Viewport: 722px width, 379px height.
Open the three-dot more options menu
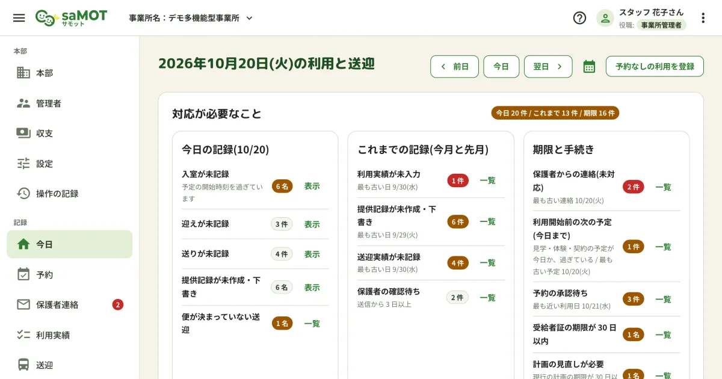(x=703, y=18)
